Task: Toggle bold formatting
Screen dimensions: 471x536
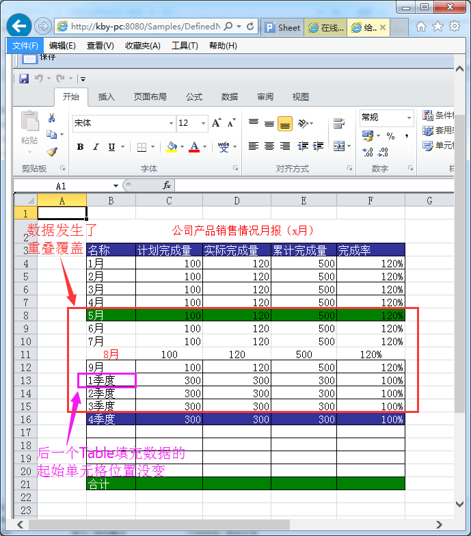Action: (x=80, y=147)
